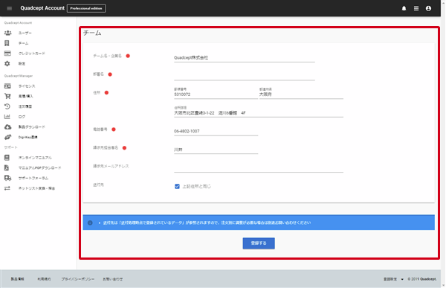This screenshot has height=288, width=446.
Task: Open 利用規約 footer link
Action: point(44,279)
